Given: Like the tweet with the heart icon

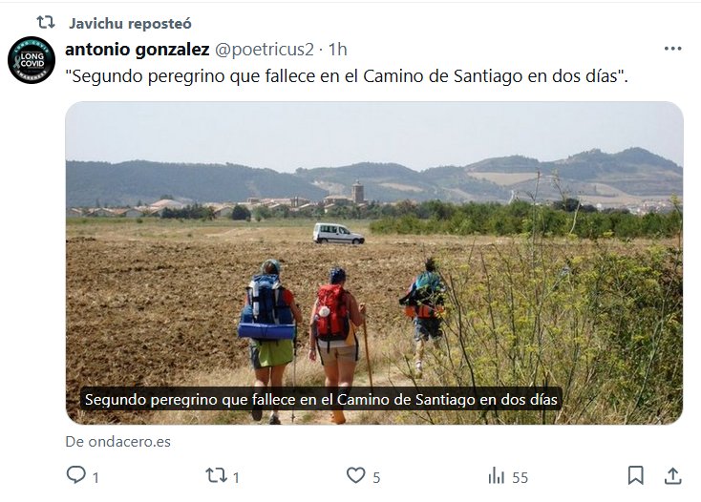Looking at the screenshot, I should (x=356, y=475).
